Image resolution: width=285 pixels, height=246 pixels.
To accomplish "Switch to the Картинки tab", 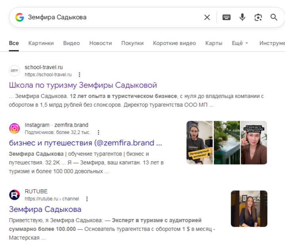I will pyautogui.click(x=41, y=43).
